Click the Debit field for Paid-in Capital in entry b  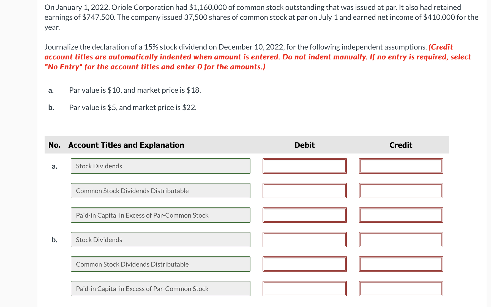tap(305, 289)
